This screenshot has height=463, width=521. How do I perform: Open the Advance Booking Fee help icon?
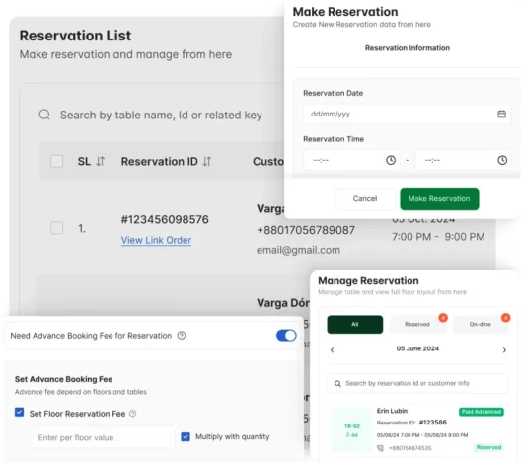[x=182, y=336]
